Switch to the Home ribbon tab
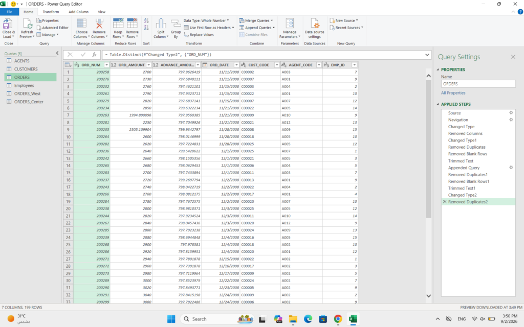The height and width of the screenshot is (327, 524). (x=29, y=12)
